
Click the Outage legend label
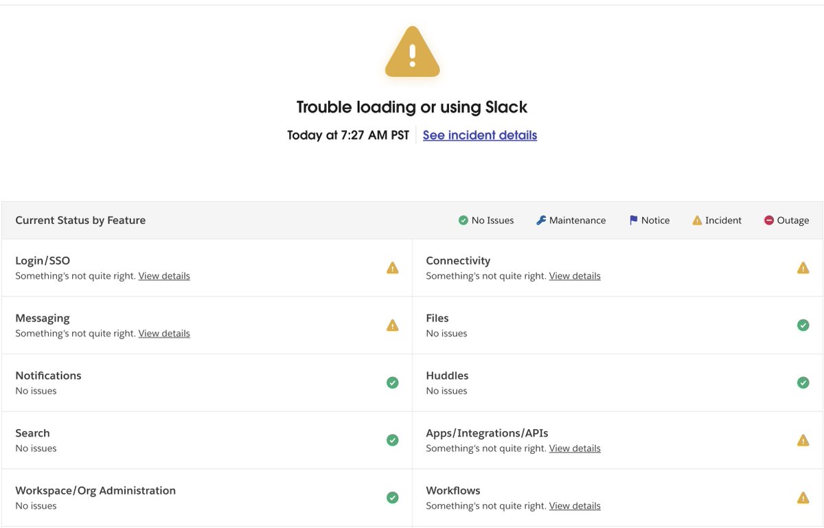(793, 220)
